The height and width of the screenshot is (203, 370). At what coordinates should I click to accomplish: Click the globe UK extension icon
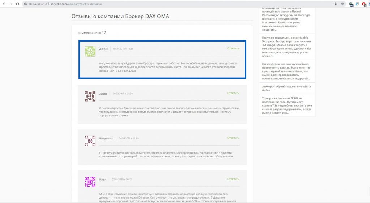[351, 4]
